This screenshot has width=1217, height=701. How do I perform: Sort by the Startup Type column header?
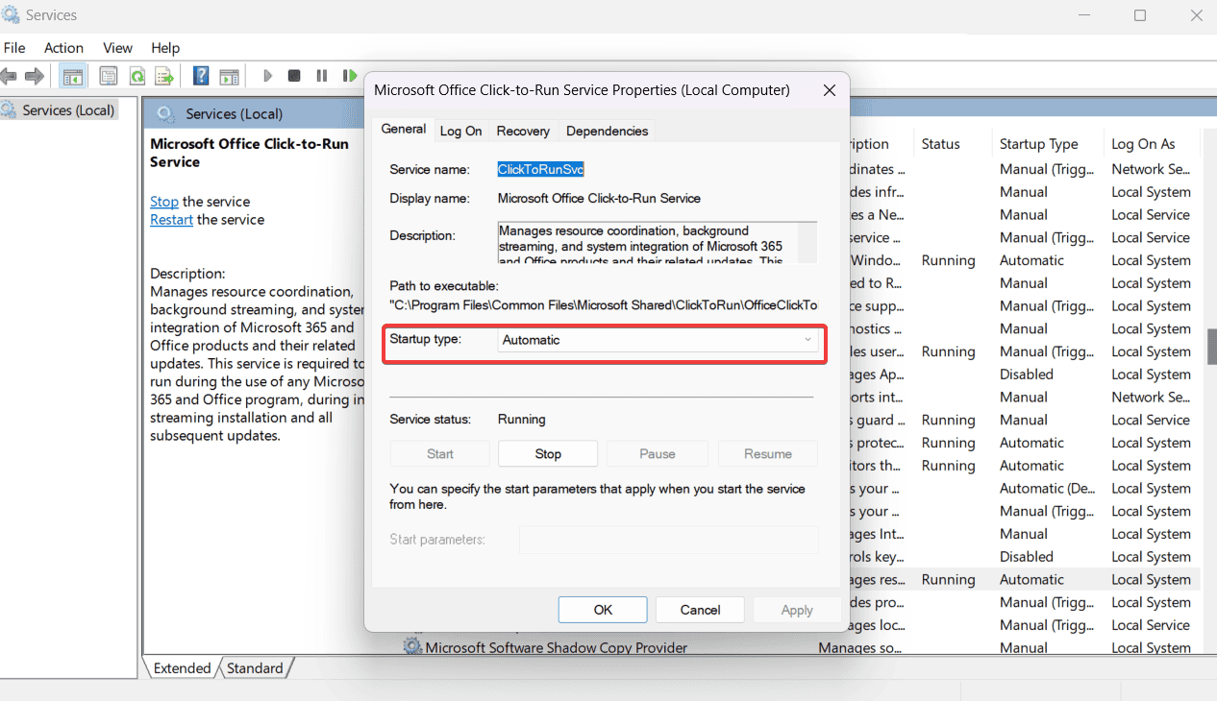click(1038, 144)
